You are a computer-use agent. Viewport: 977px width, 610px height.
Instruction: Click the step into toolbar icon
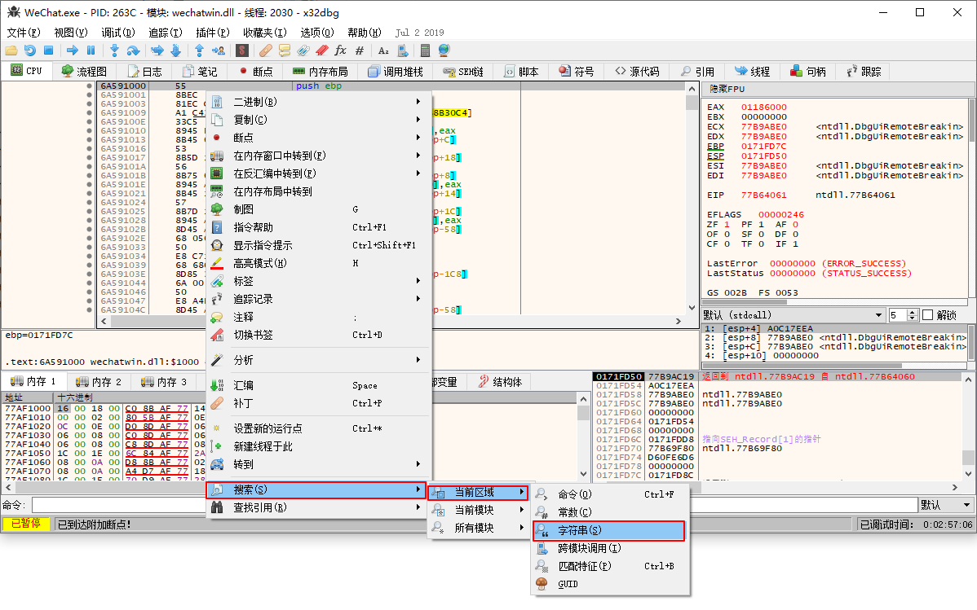tap(114, 50)
